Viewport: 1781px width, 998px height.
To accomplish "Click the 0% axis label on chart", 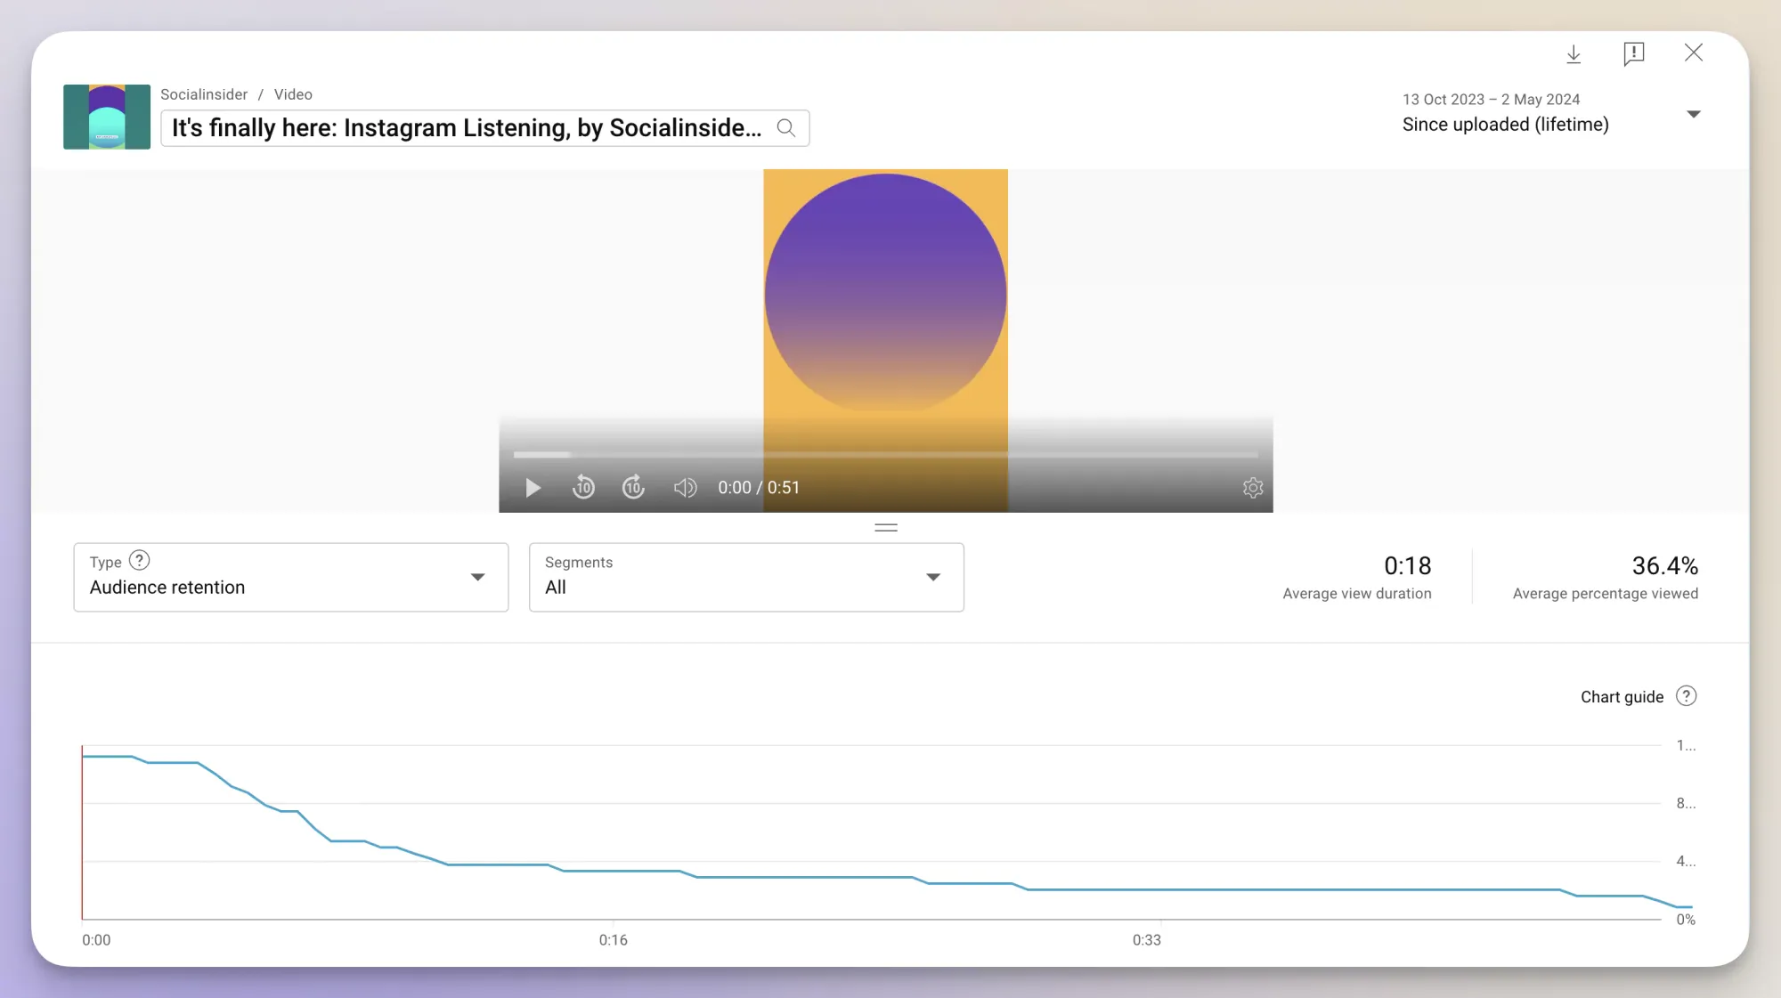I will (1685, 920).
